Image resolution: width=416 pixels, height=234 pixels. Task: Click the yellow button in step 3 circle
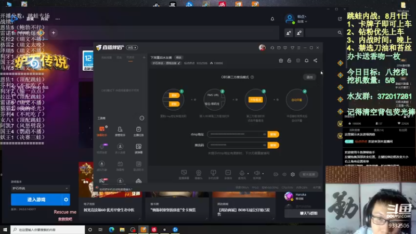(x=255, y=100)
